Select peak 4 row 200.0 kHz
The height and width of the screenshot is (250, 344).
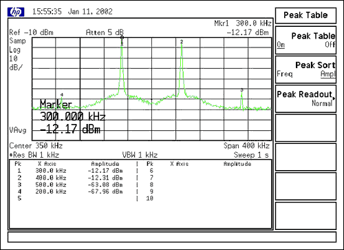(x=70, y=191)
